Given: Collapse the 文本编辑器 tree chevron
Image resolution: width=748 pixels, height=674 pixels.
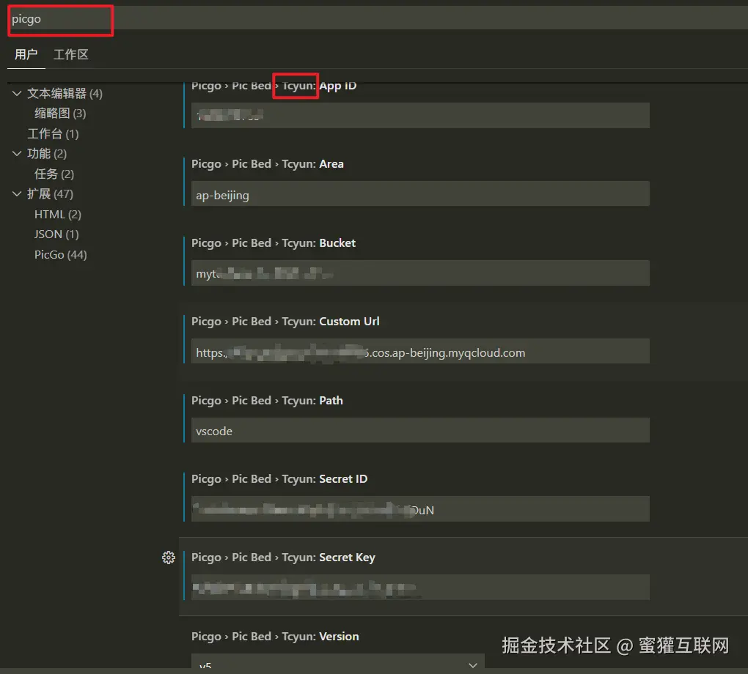Looking at the screenshot, I should [x=17, y=94].
